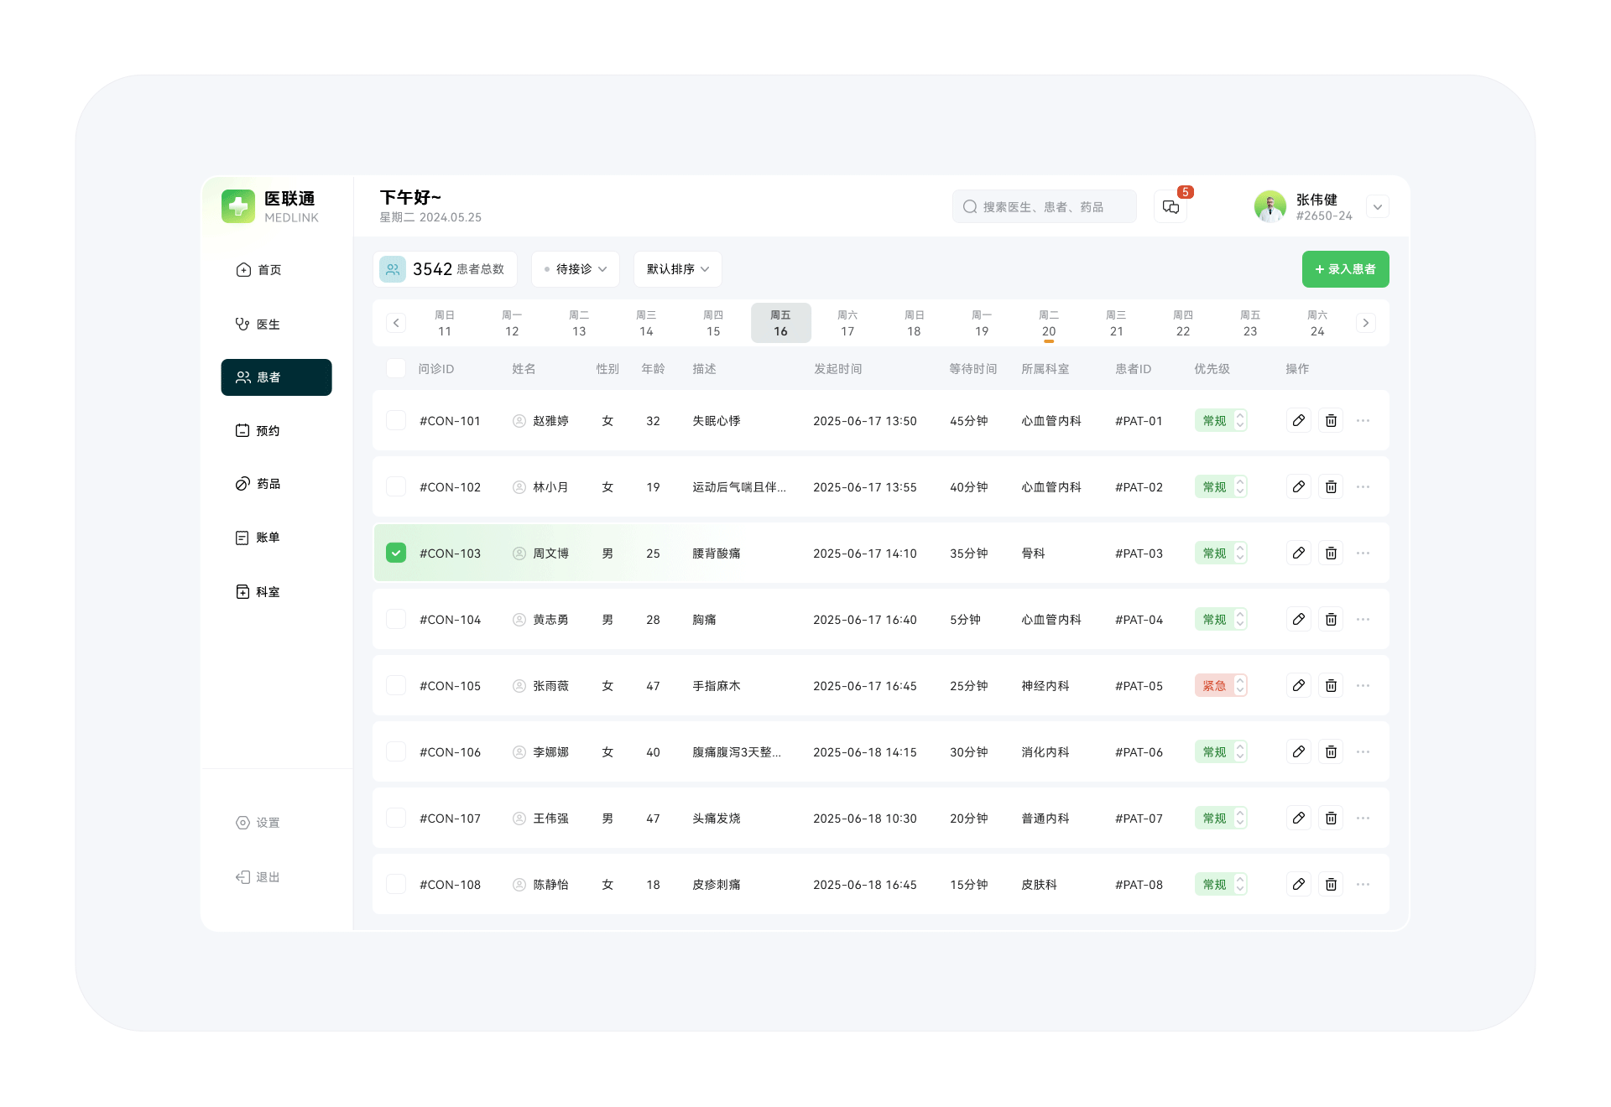Edit consultation #CON-101 with pencil icon
The width and height of the screenshot is (1611, 1107).
click(x=1298, y=420)
